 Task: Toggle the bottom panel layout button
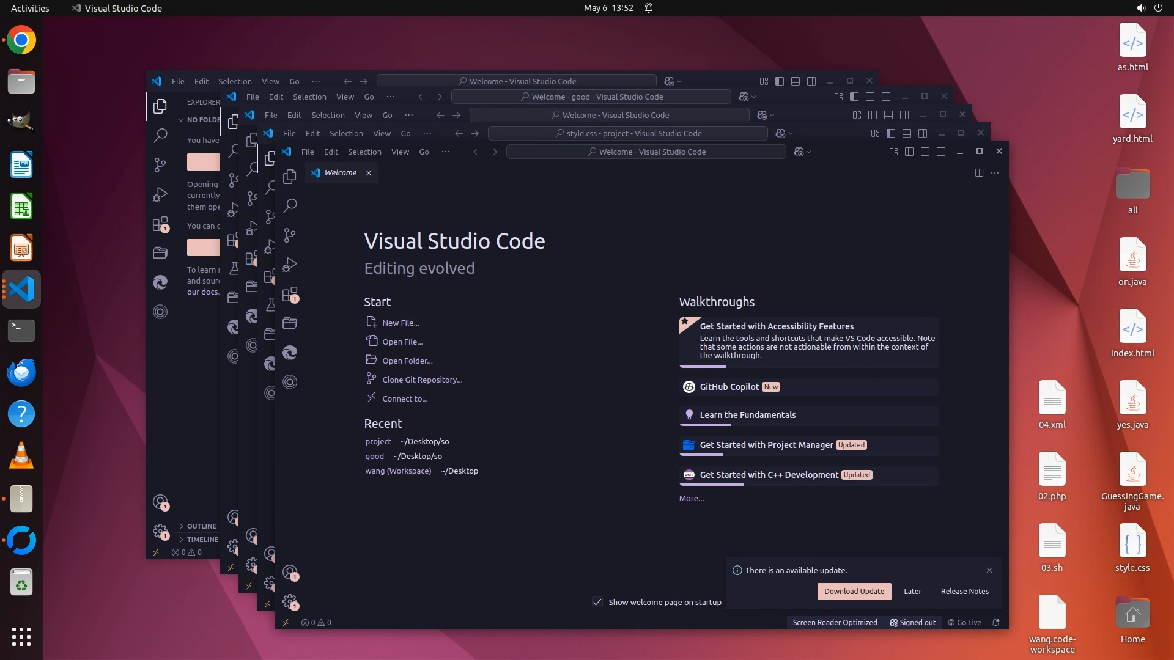pos(925,152)
